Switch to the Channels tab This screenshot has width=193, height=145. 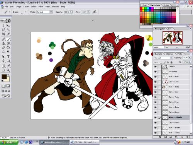(169, 54)
